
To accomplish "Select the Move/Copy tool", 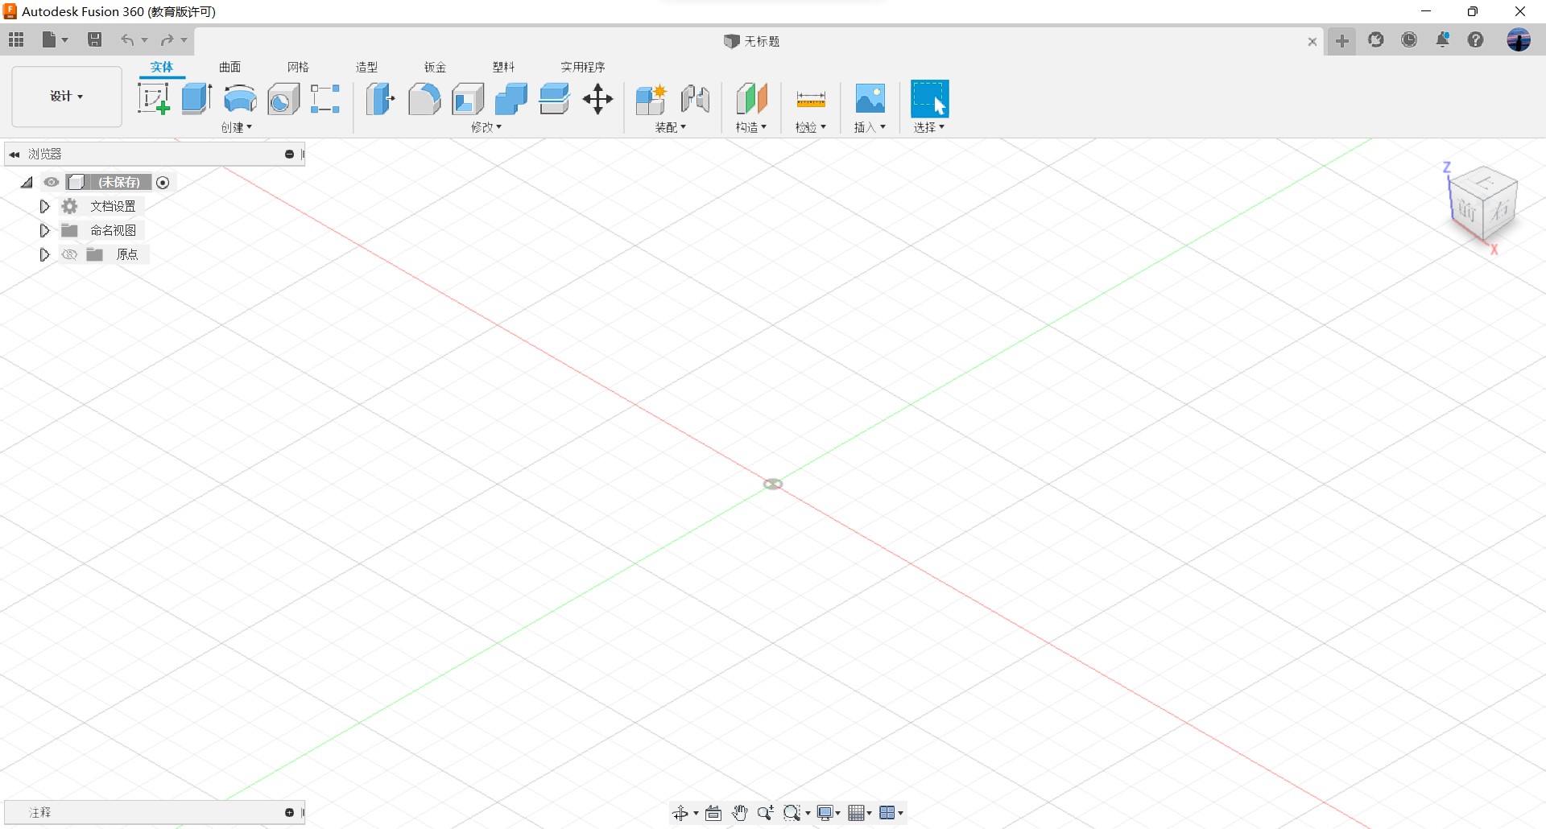I will point(597,99).
